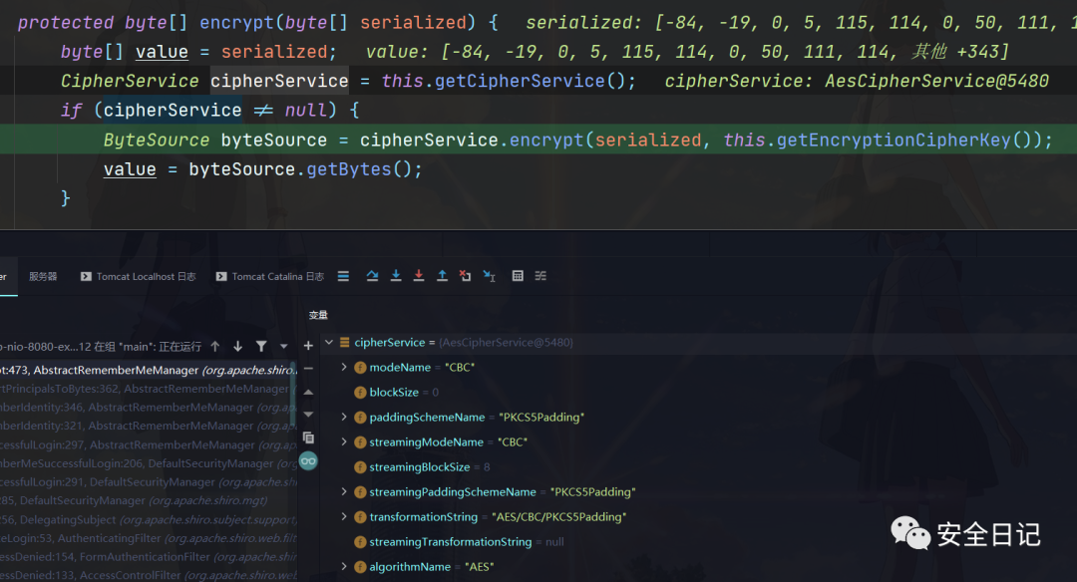Click the encrypt method name in signature
This screenshot has width=1077, height=582.
pos(236,23)
